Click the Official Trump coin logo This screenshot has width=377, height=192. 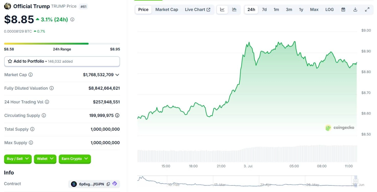pos(8,6)
